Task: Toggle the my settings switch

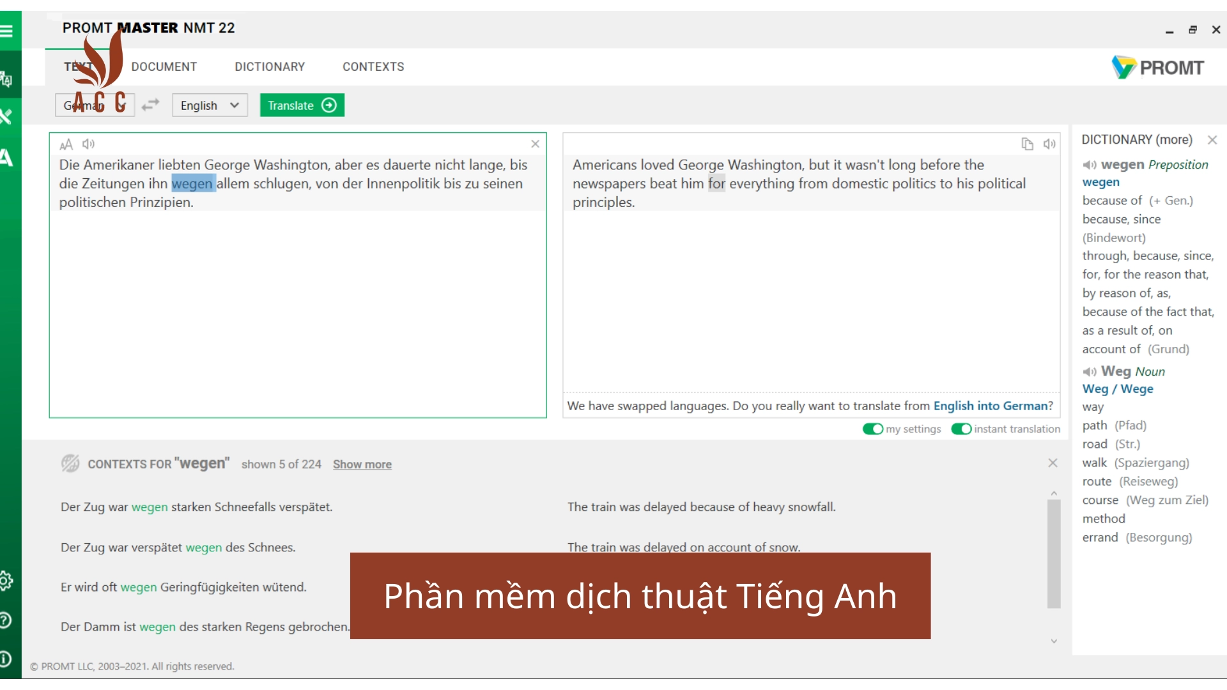Action: coord(873,429)
